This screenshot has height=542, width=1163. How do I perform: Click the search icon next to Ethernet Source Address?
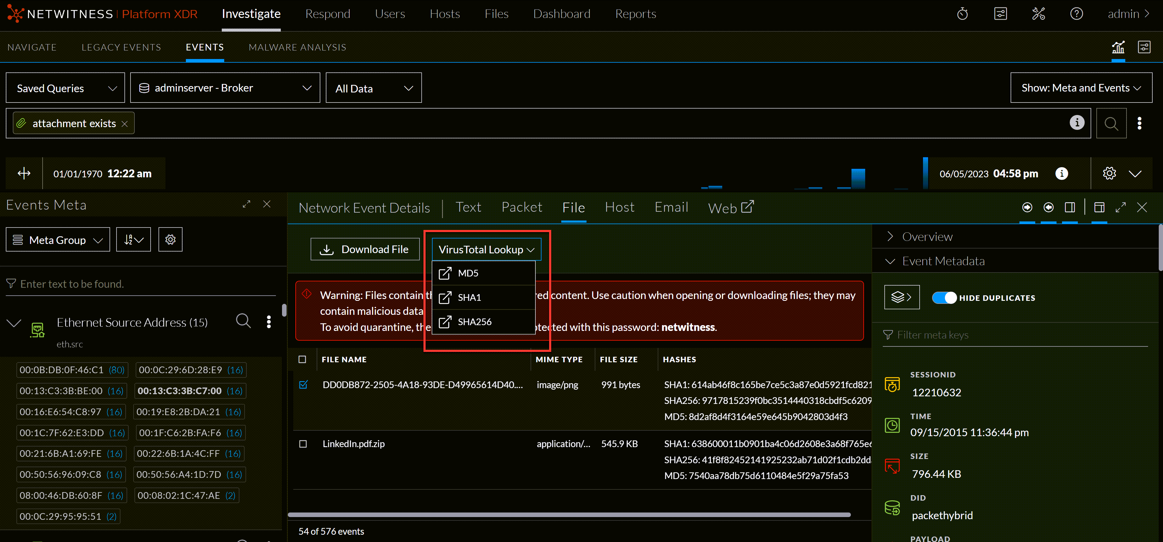pyautogui.click(x=243, y=321)
